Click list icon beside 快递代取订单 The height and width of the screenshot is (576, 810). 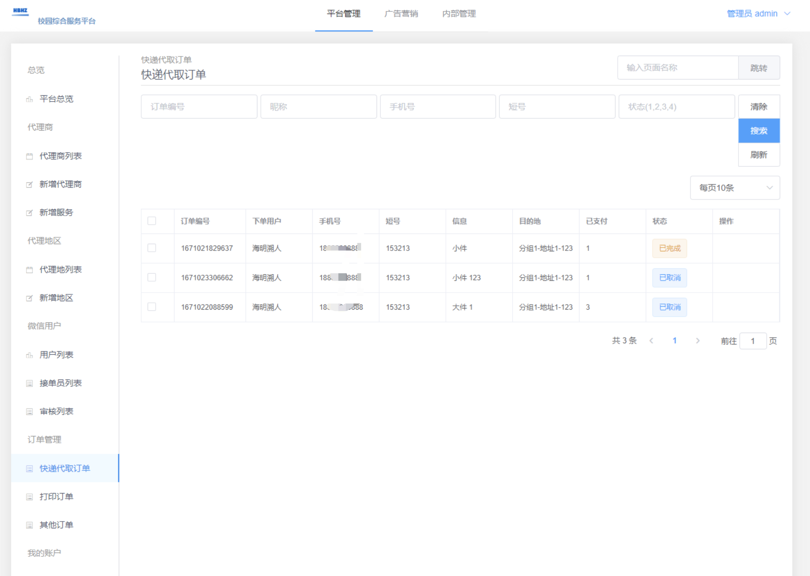pyautogui.click(x=30, y=469)
